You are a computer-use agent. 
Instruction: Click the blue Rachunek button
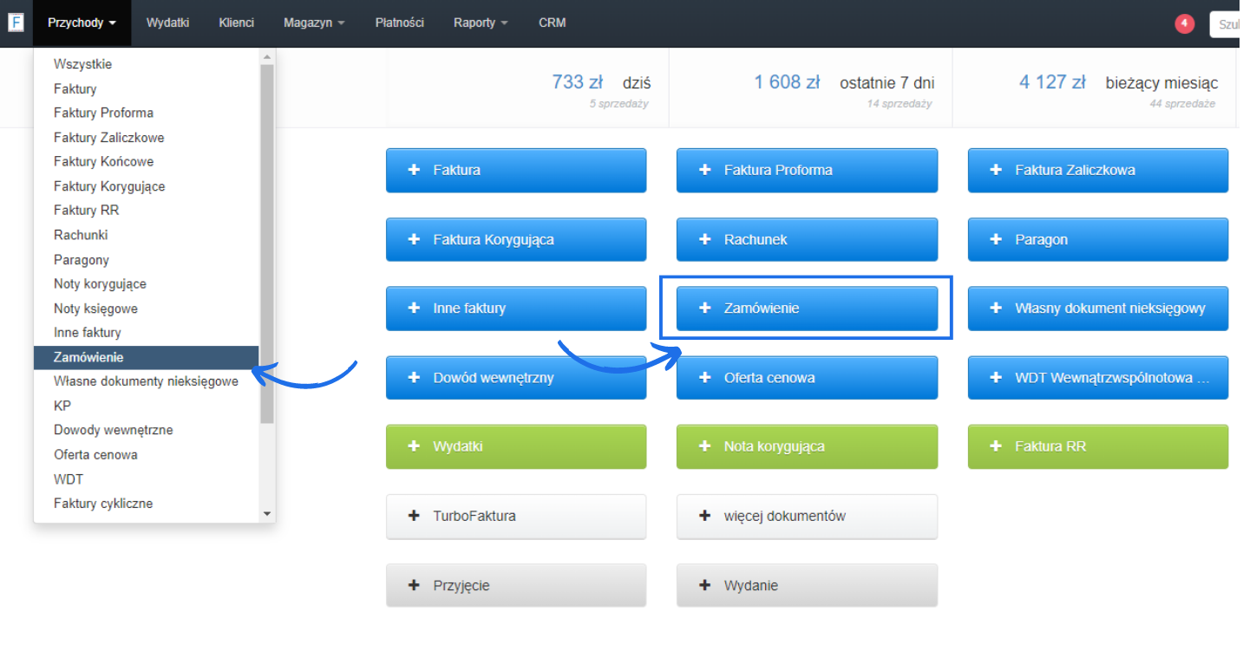(x=807, y=239)
